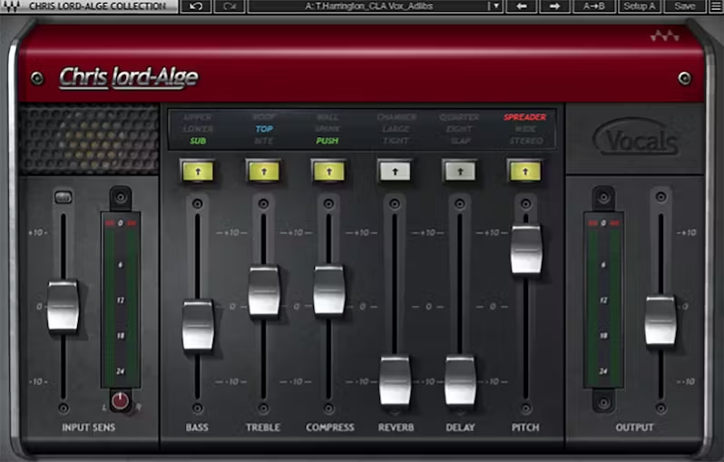Click the Redo arrow in the top toolbar

coord(230,6)
